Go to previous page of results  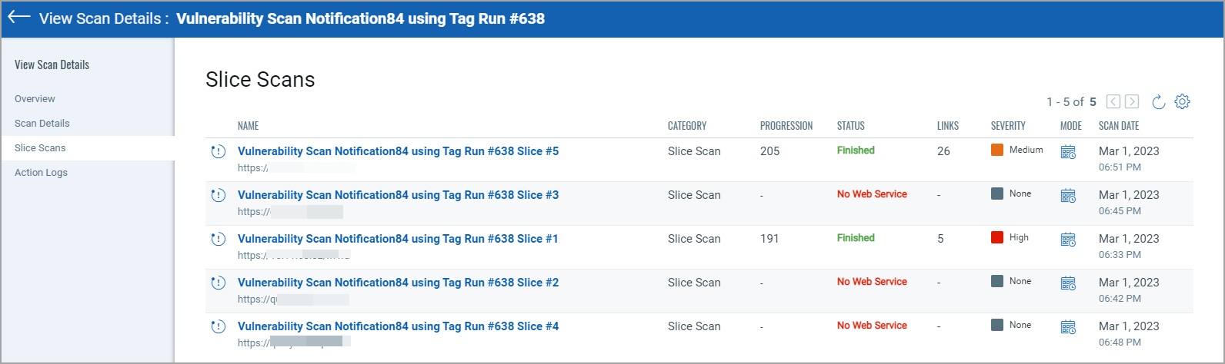(x=1113, y=101)
